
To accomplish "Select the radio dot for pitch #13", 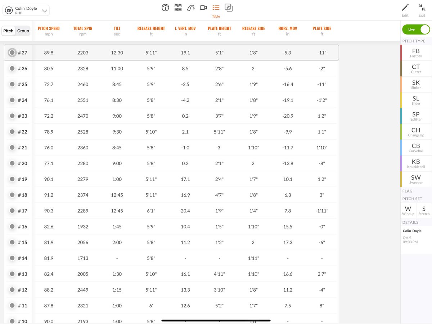I will pos(12,274).
